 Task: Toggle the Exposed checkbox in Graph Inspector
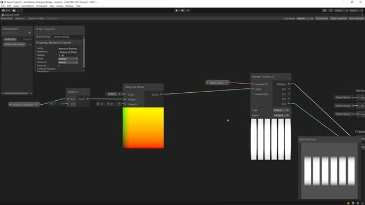59,66
